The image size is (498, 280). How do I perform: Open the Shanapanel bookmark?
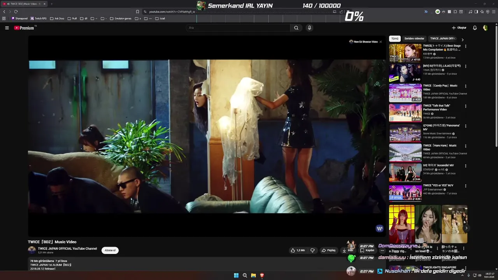[x=19, y=18]
